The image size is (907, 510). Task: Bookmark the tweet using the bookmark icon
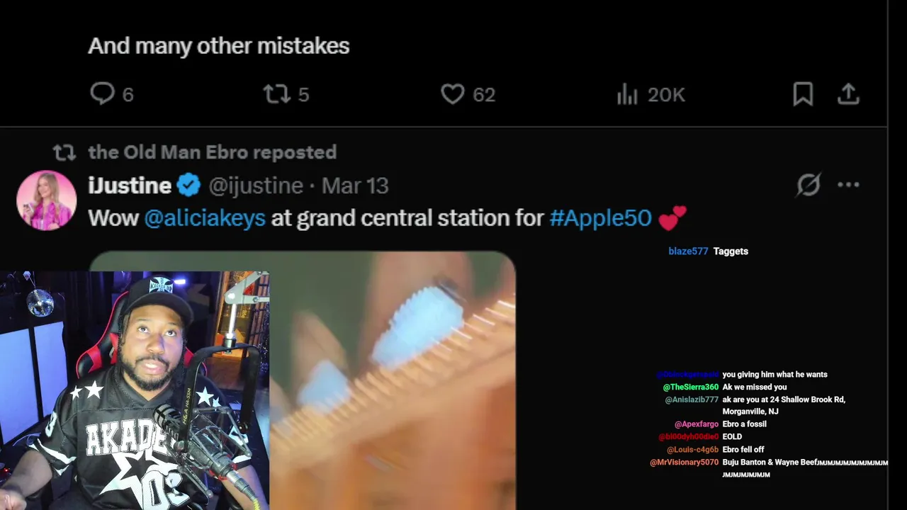[803, 93]
